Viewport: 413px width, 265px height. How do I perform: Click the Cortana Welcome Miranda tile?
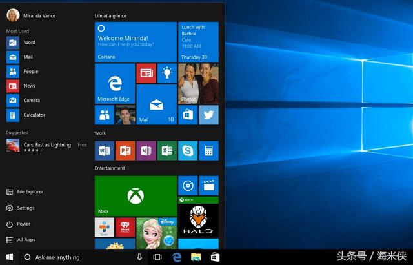coord(136,42)
